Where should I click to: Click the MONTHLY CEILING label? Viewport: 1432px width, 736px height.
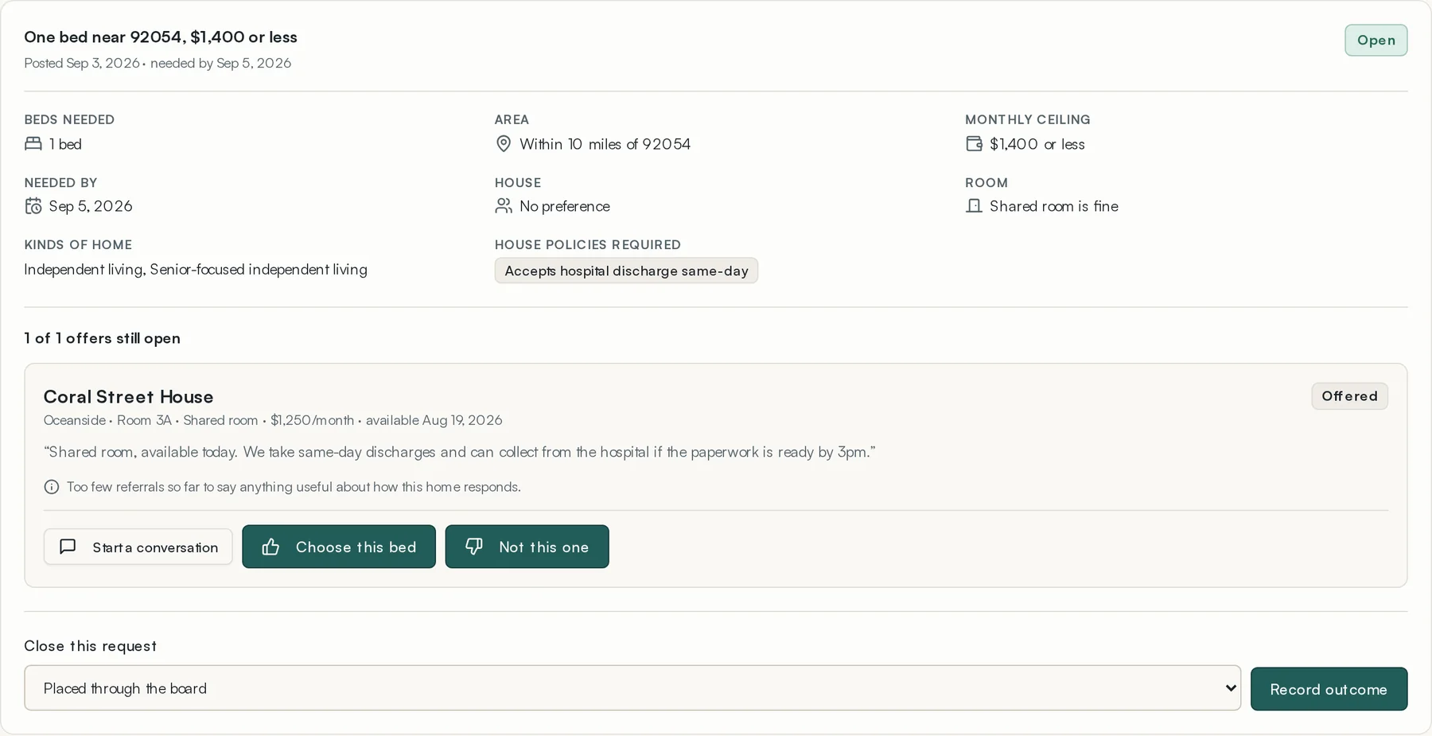[1028, 119]
